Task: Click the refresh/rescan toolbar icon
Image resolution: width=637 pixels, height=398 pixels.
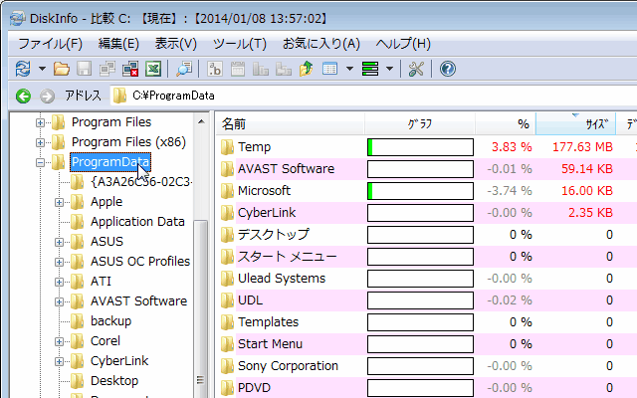Action: [x=24, y=69]
